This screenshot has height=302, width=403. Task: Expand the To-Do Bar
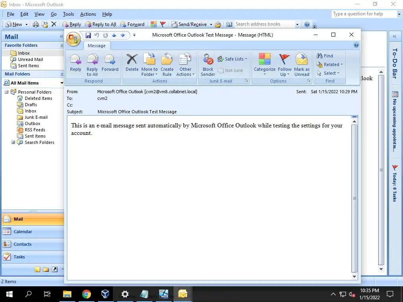394,37
